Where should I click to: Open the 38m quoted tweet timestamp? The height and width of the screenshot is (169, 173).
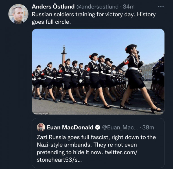pos(148,128)
